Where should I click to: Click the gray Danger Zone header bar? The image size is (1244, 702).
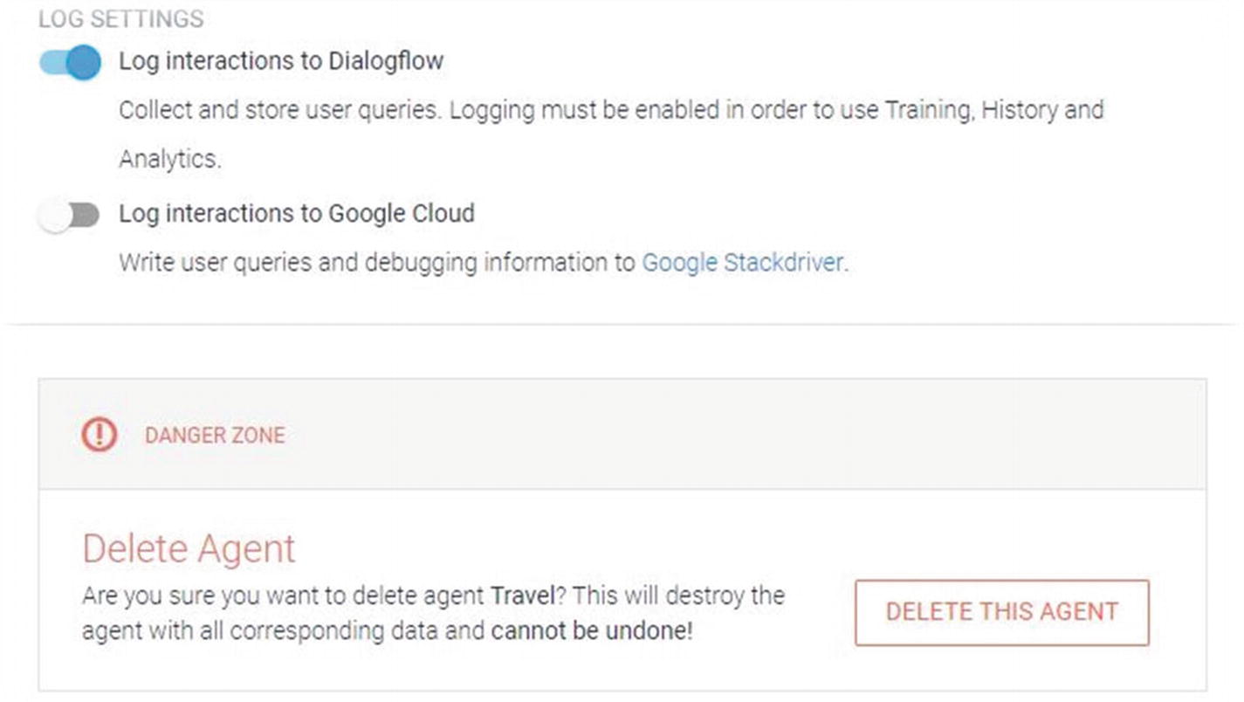tap(622, 434)
